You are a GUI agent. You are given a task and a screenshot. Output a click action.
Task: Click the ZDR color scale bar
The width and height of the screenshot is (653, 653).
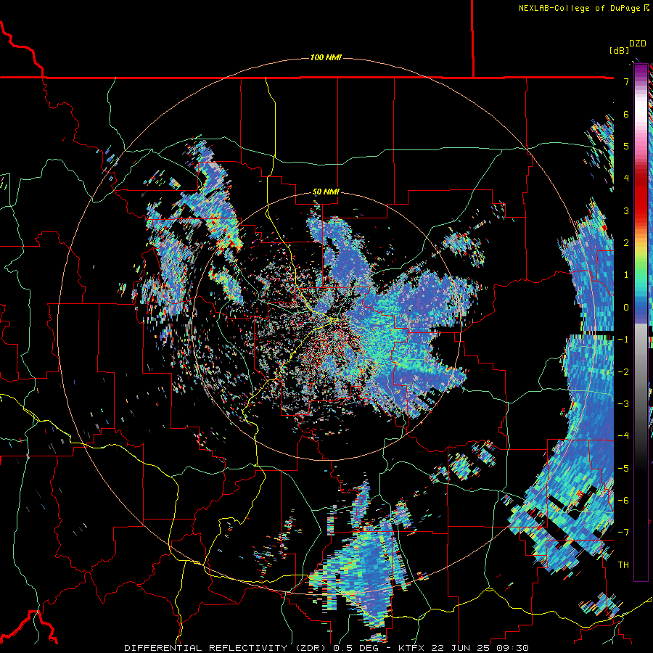[641, 322]
